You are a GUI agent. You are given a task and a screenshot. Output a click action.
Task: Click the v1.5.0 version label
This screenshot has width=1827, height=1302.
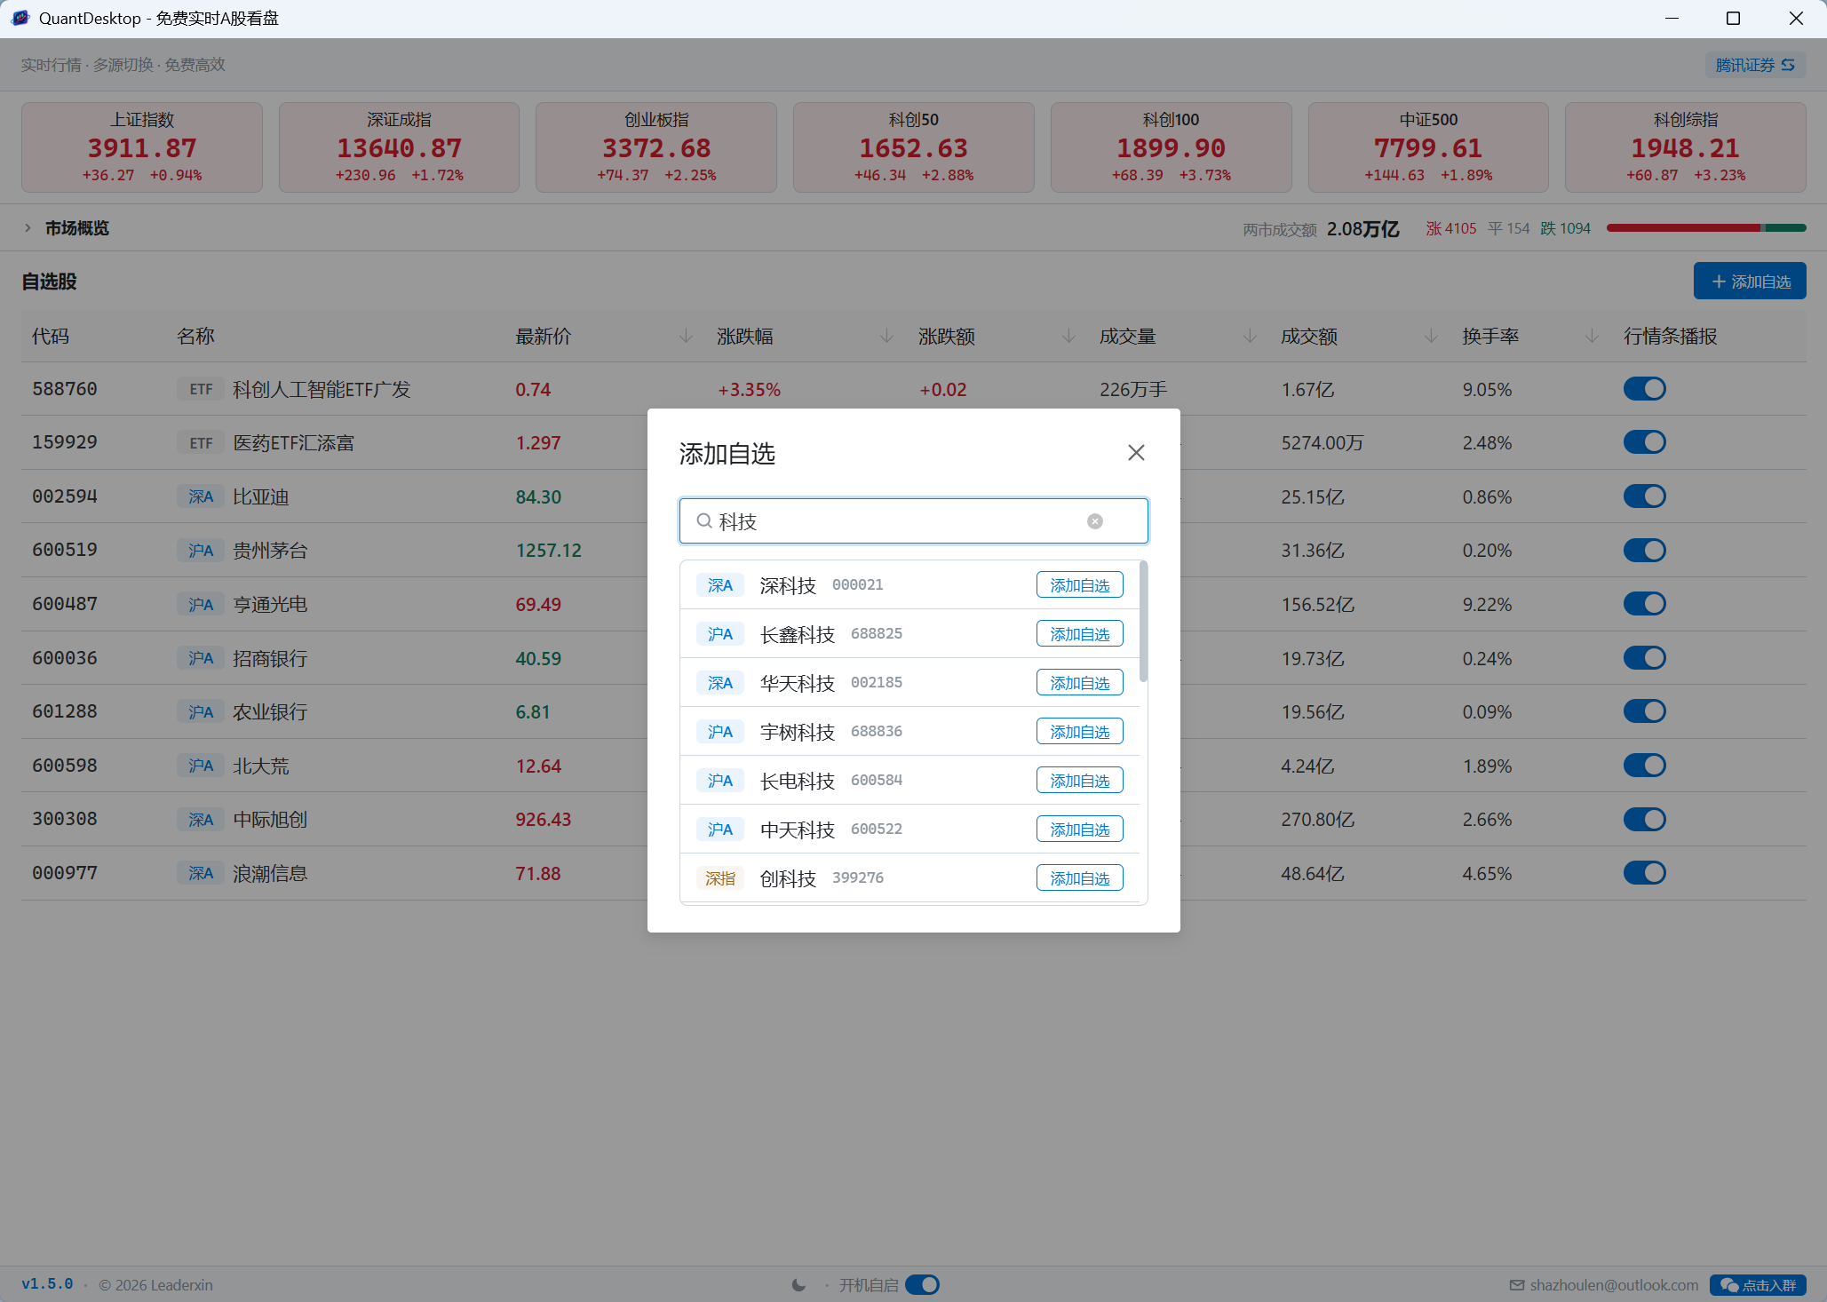tap(47, 1284)
